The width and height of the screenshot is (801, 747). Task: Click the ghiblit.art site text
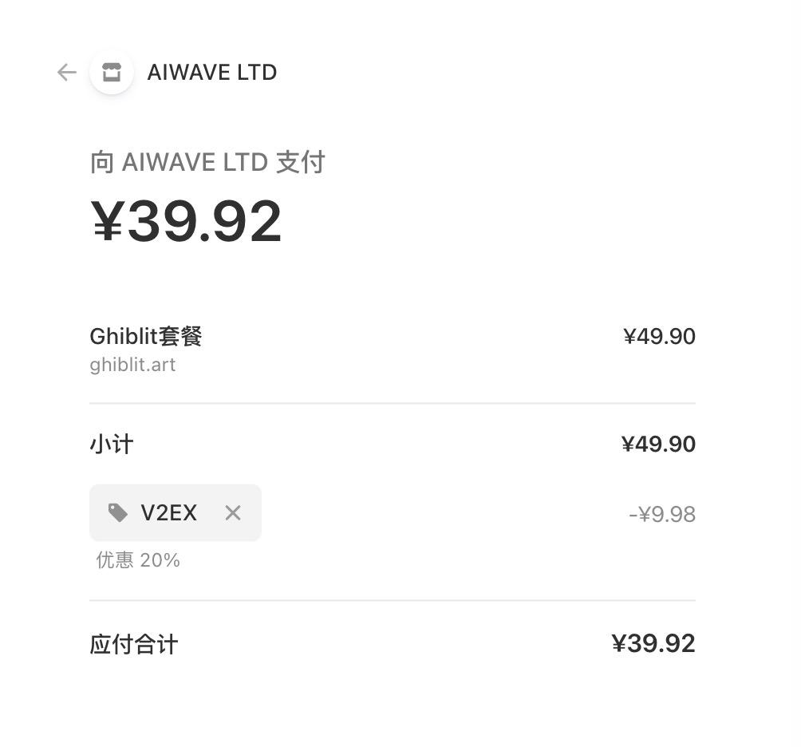pyautogui.click(x=132, y=365)
